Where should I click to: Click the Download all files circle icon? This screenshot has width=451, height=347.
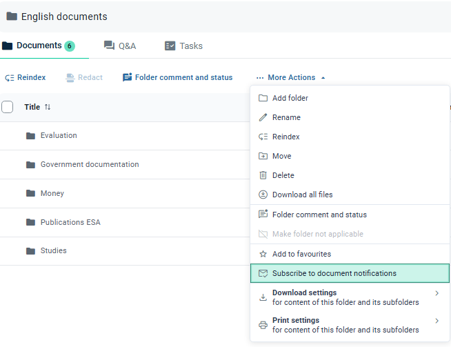263,195
